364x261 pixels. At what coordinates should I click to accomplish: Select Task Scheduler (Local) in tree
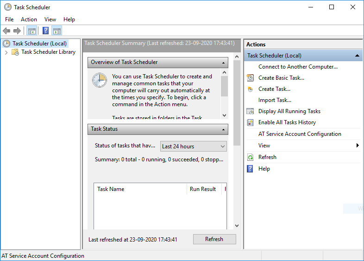(x=39, y=44)
